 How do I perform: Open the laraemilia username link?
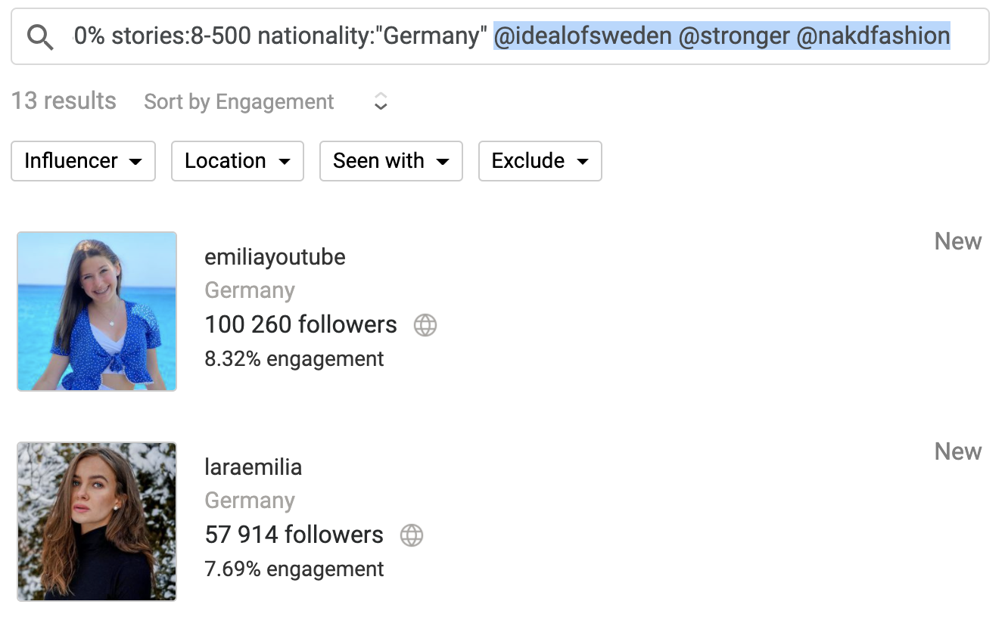254,467
